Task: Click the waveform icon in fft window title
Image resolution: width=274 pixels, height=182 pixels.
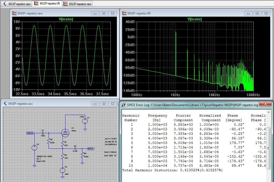Action: 124,13
